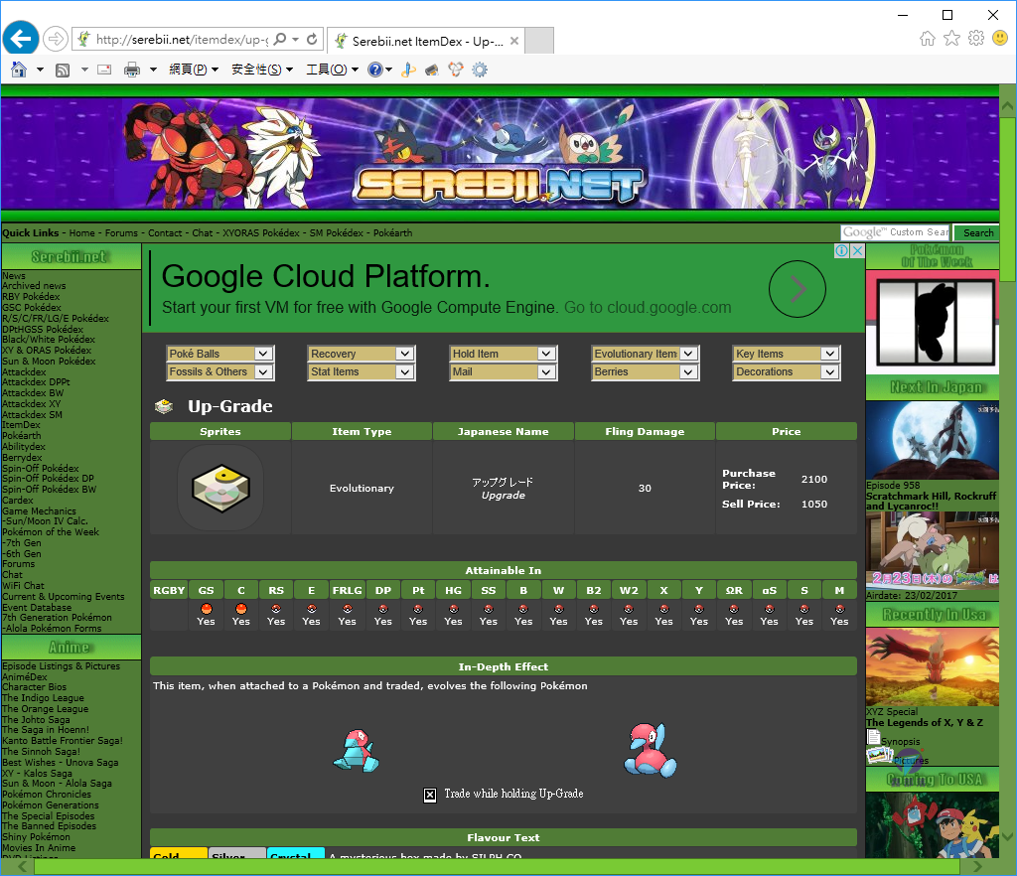Click the search magnifier in address bar
This screenshot has width=1017, height=876.
tap(279, 40)
